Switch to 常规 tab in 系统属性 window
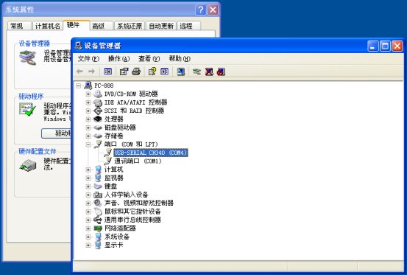This screenshot has width=407, height=275. tap(19, 26)
